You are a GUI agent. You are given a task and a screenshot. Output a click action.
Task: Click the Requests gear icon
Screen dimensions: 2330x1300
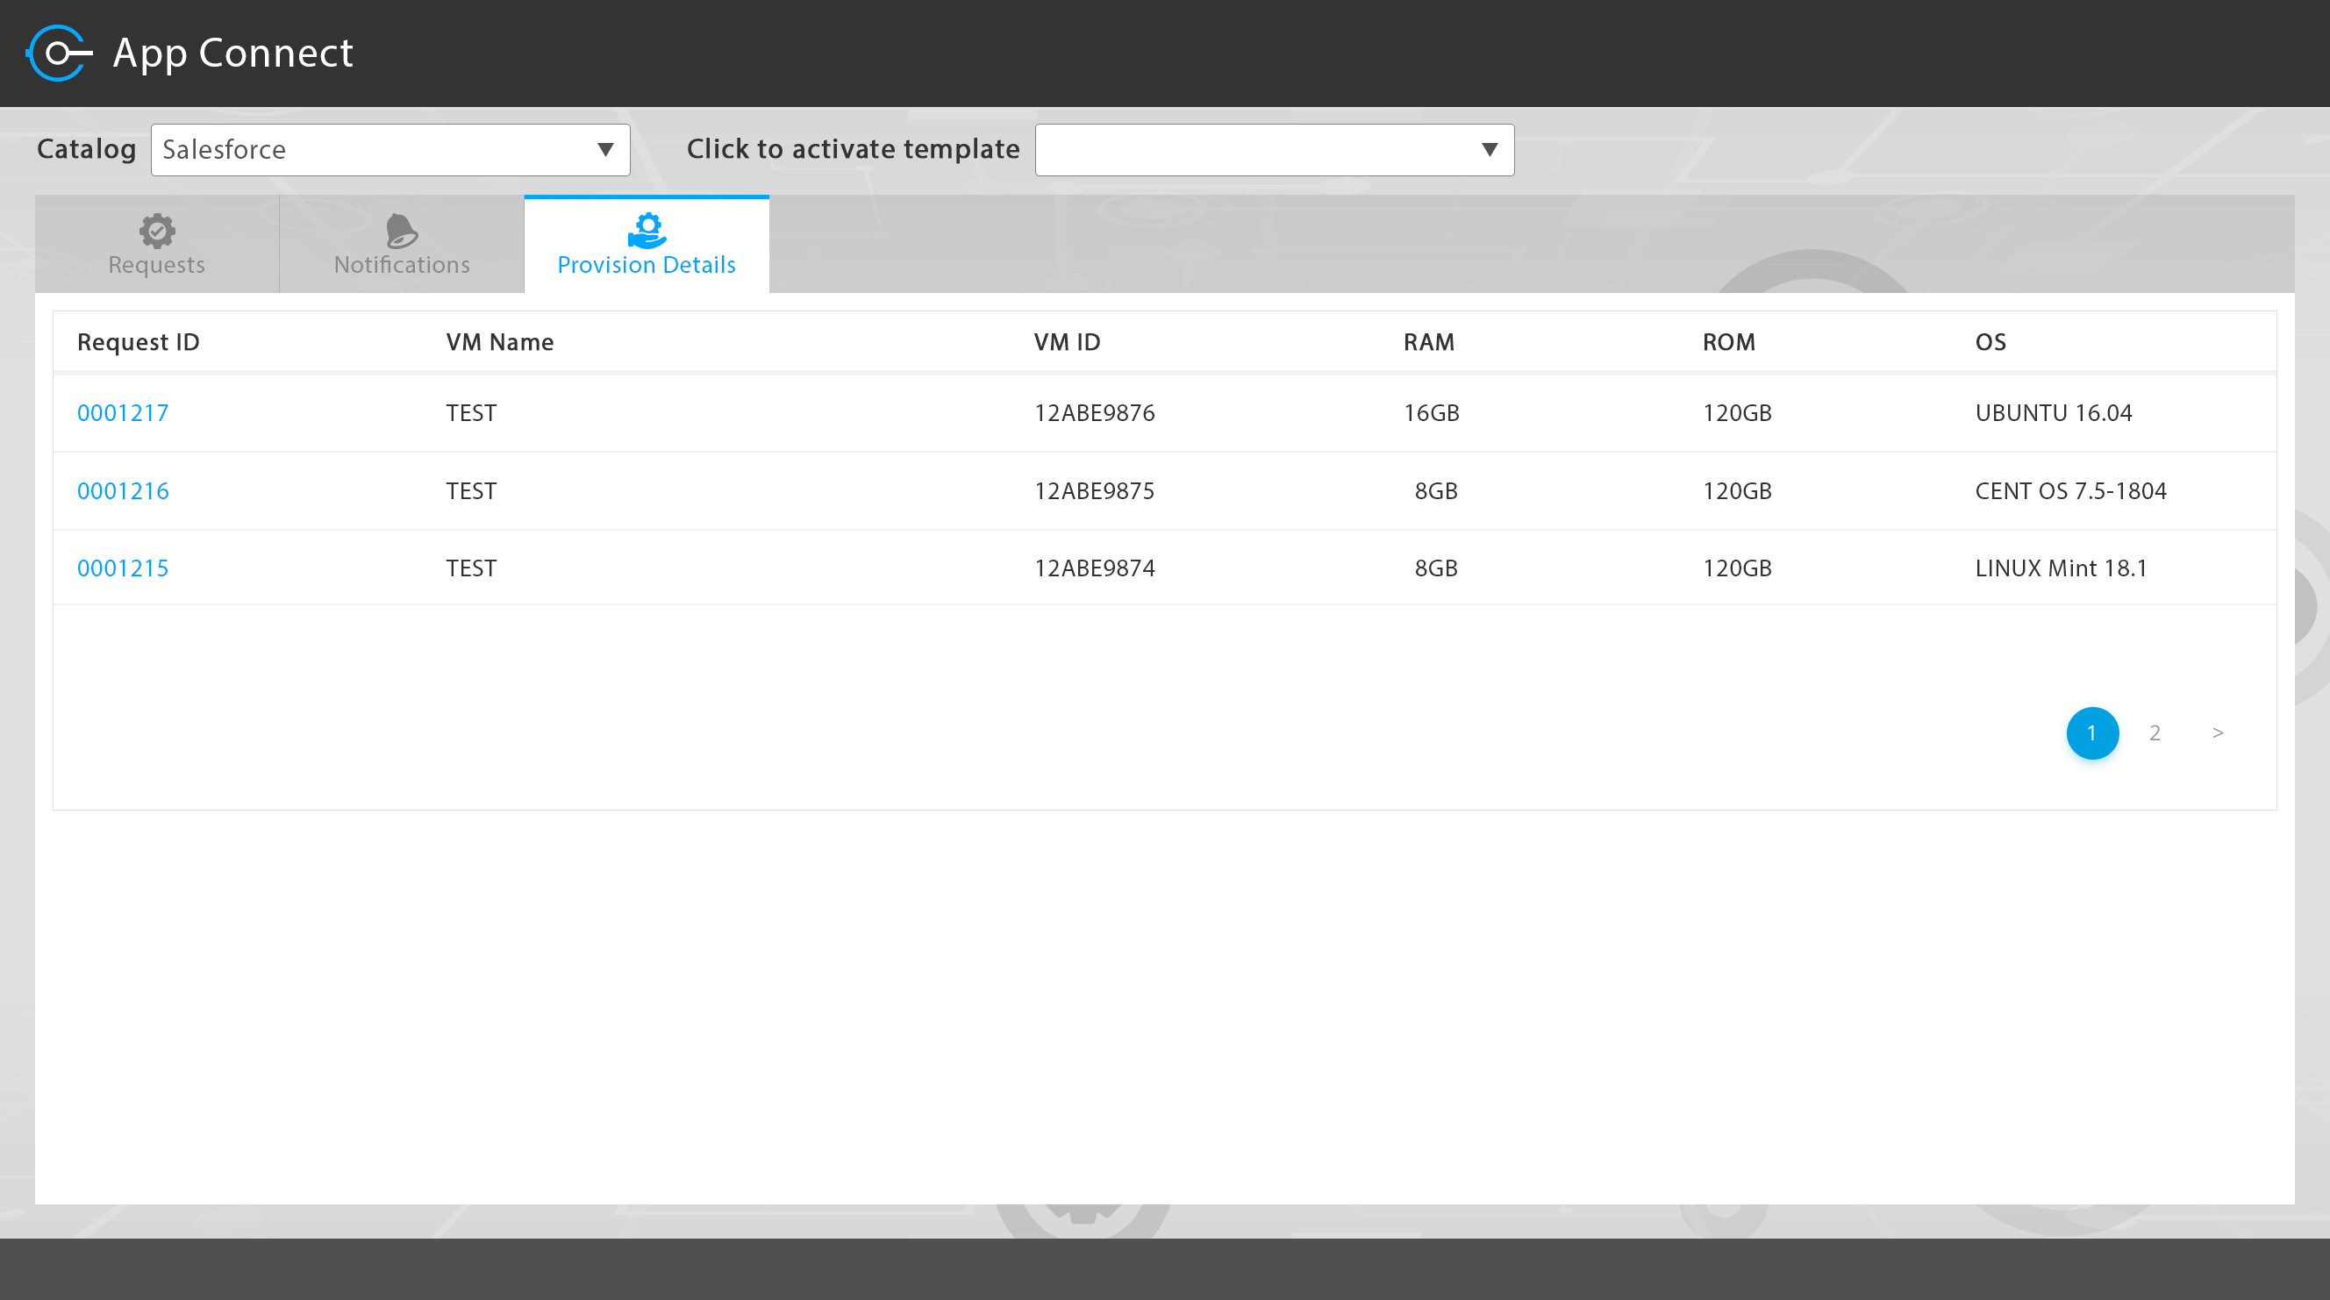pyautogui.click(x=156, y=231)
